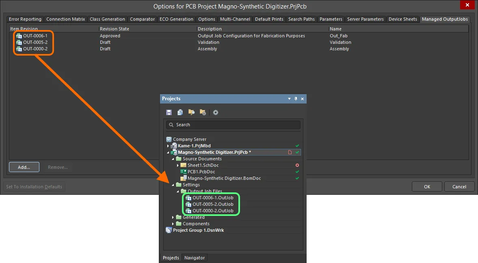Collapse the Settings folder
This screenshot has width=478, height=263.
click(x=173, y=185)
